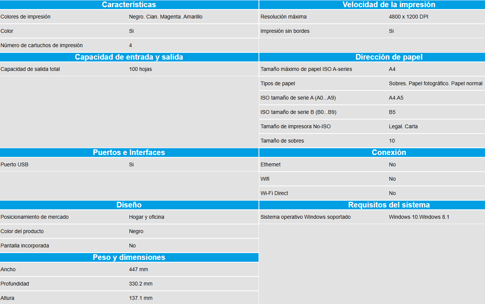The image size is (485, 304).
Task: Click the Colores de impresión label
Action: 26,17
